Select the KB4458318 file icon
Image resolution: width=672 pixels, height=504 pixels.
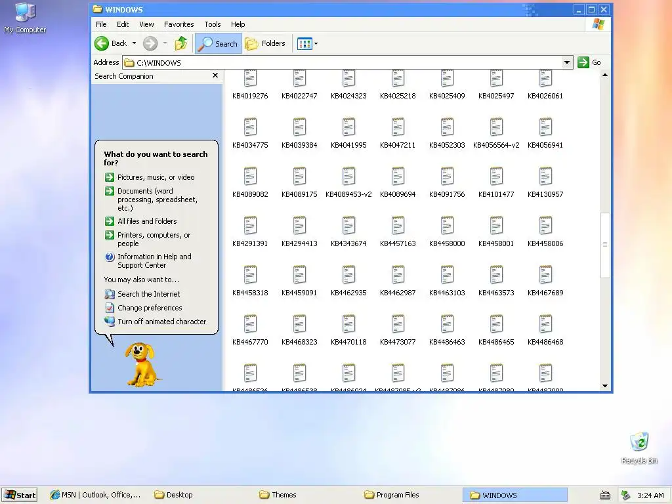[x=250, y=275]
